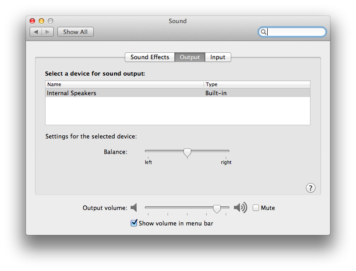This screenshot has height=271, width=356.
Task: Click the loud volume speaker icon
Action: pos(240,207)
